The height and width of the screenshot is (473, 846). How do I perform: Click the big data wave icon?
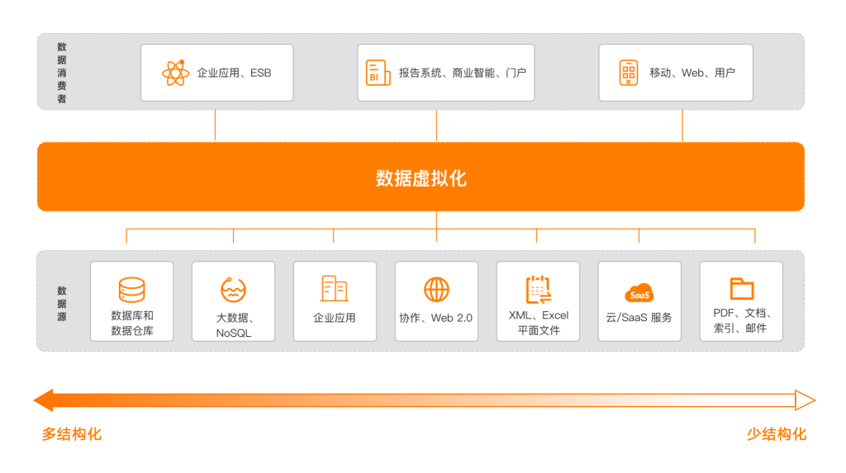click(233, 290)
